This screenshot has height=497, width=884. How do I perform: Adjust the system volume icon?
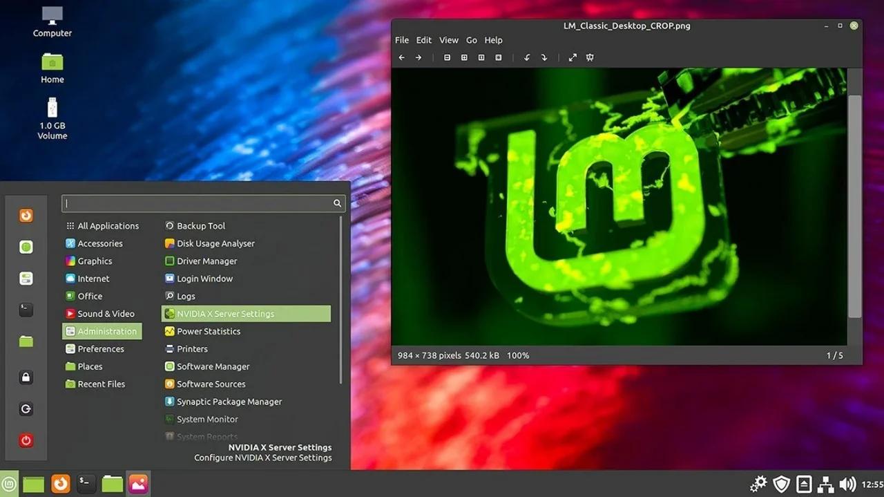pos(848,484)
